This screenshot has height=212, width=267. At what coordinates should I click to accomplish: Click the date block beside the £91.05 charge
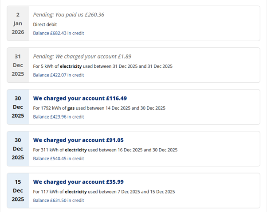pyautogui.click(x=18, y=149)
